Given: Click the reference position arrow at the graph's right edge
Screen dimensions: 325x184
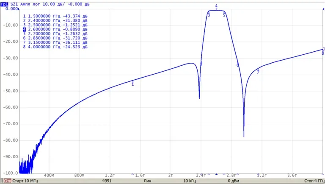Looking at the screenshot, I should 324,9.
